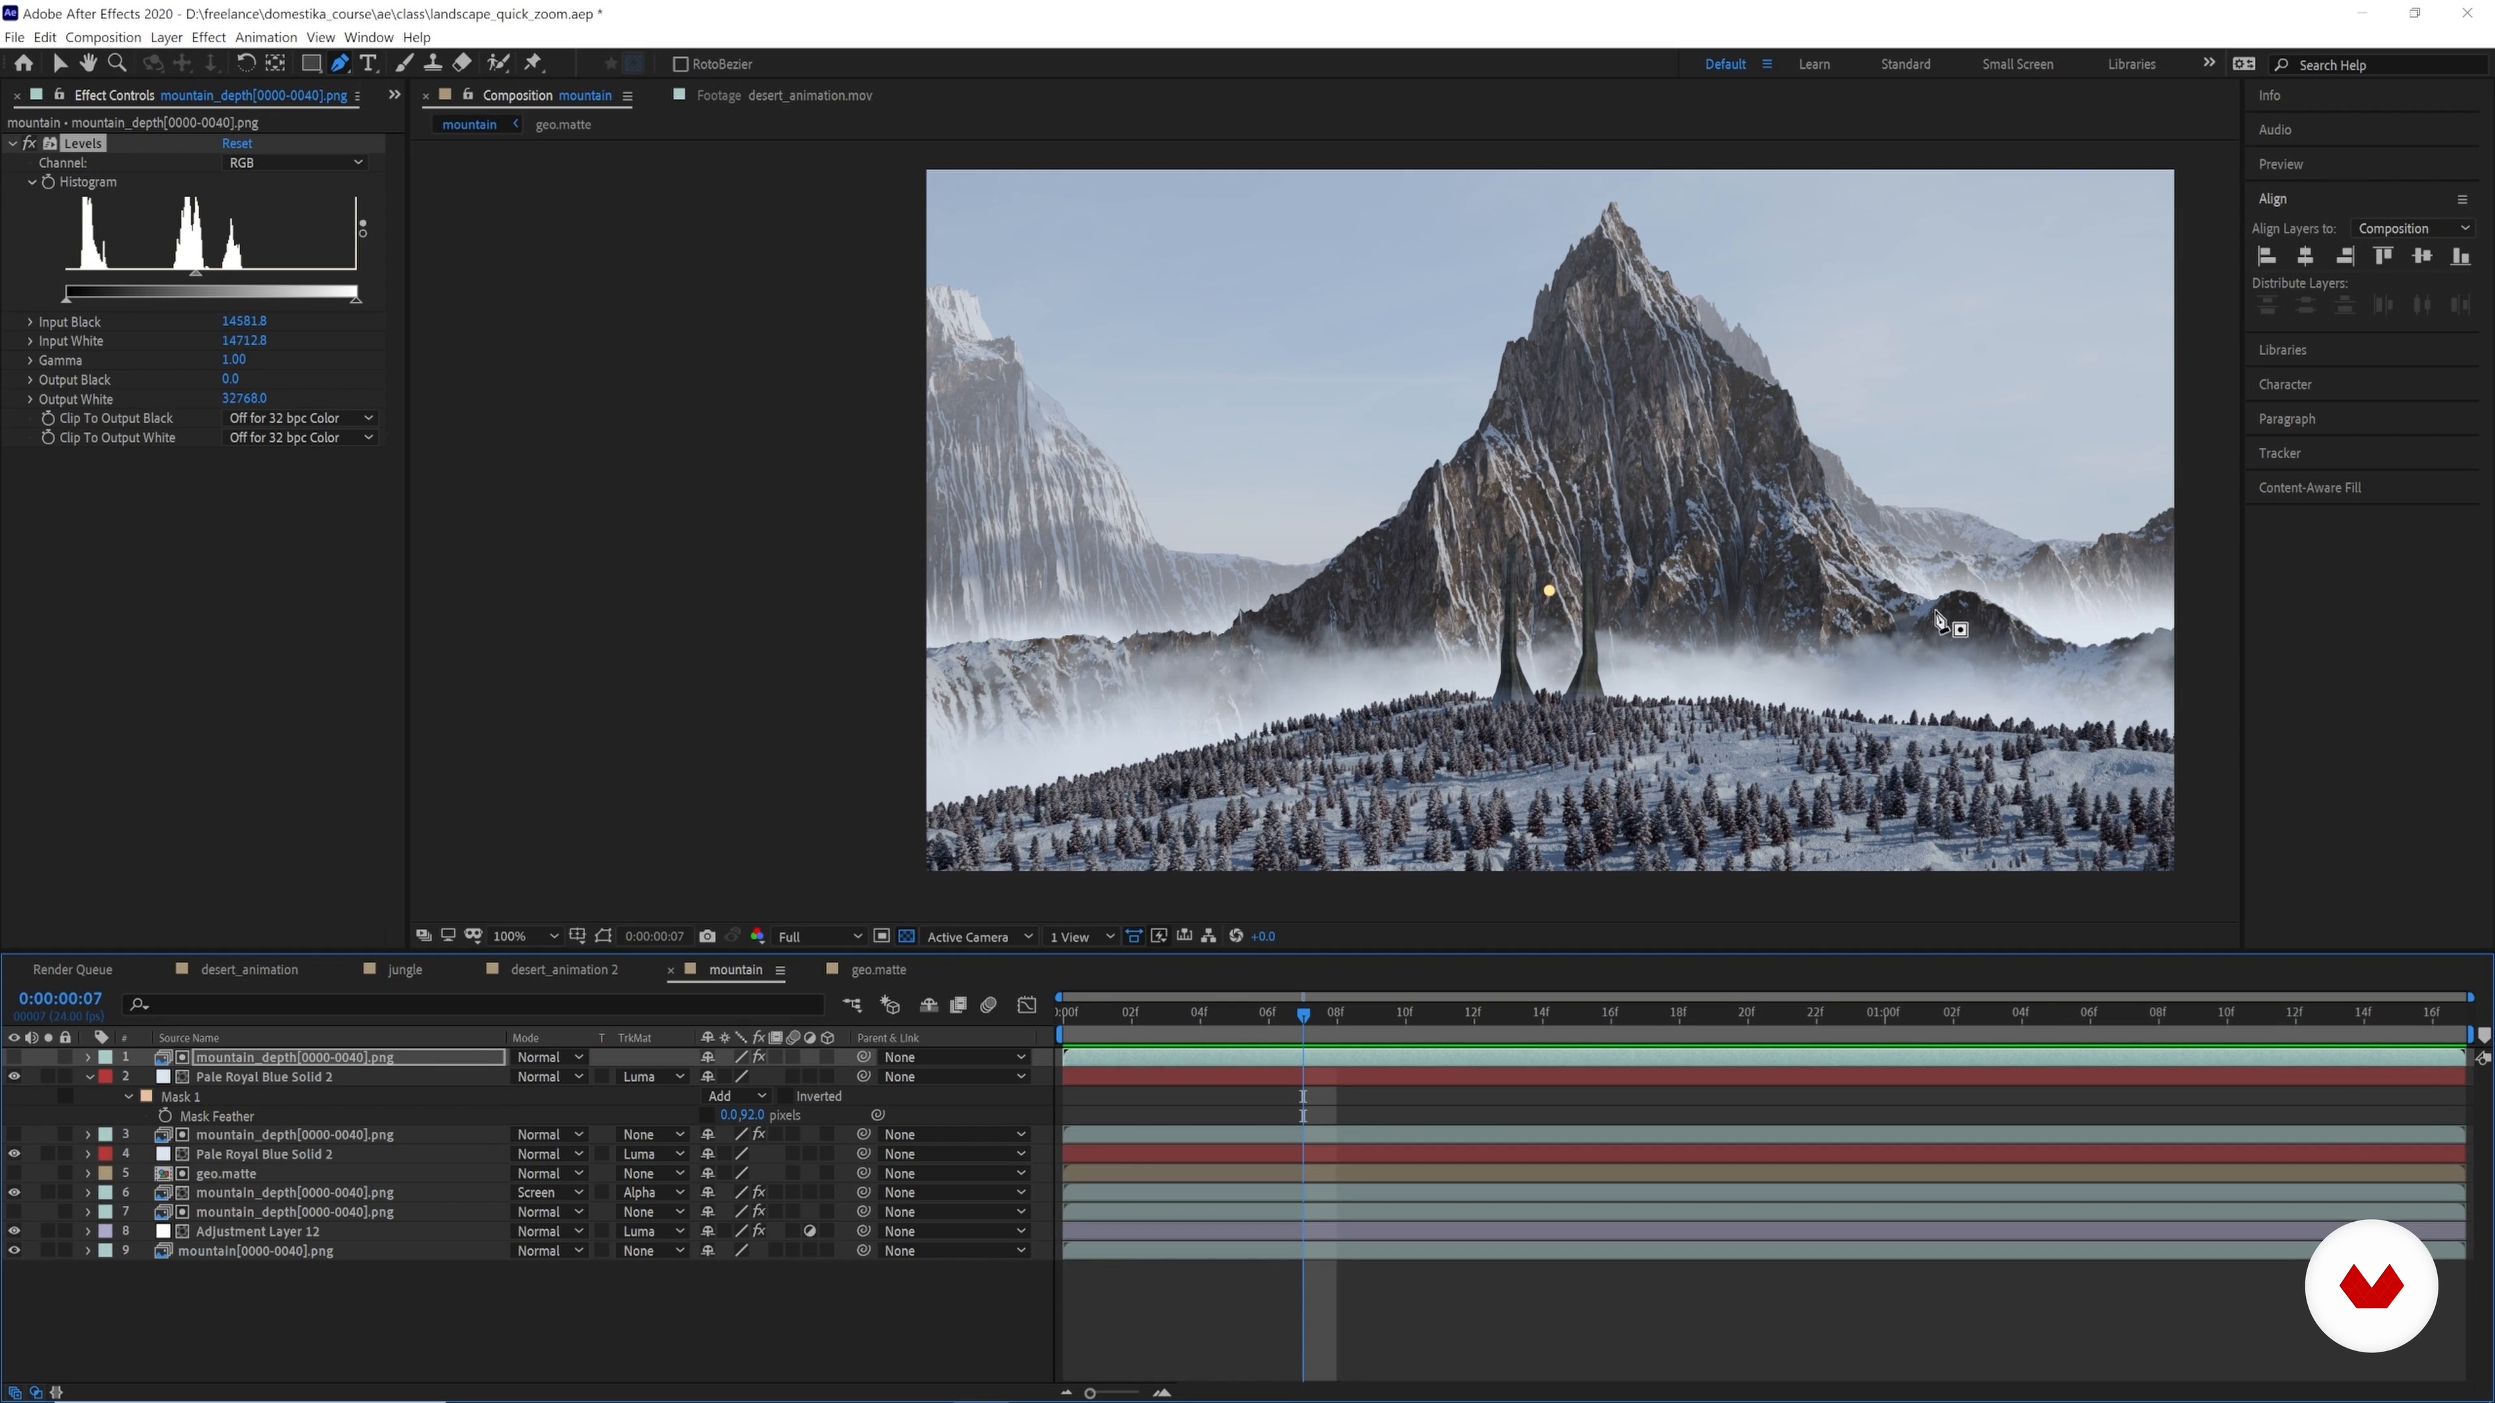
Task: Hide Adjustment Layer 12 with eye icon
Action: point(14,1232)
